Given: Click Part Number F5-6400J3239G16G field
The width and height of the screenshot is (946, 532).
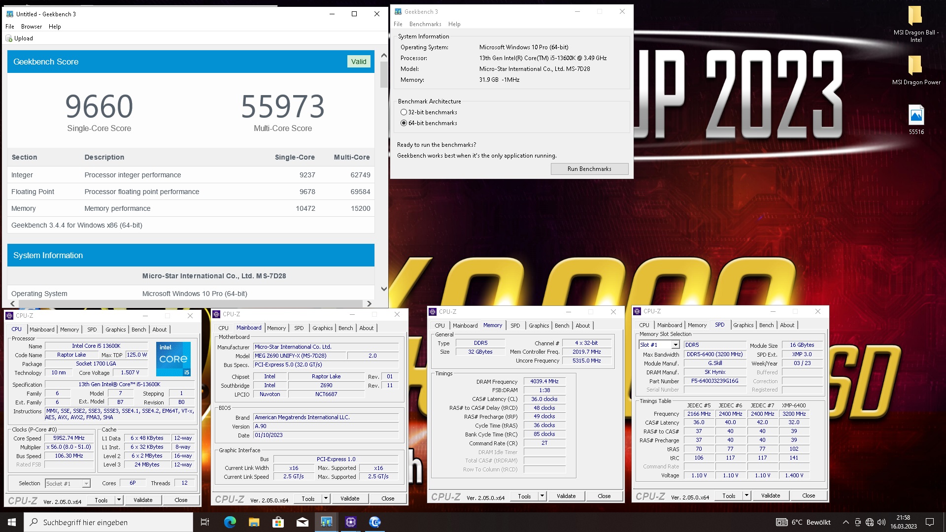Looking at the screenshot, I should tap(714, 381).
